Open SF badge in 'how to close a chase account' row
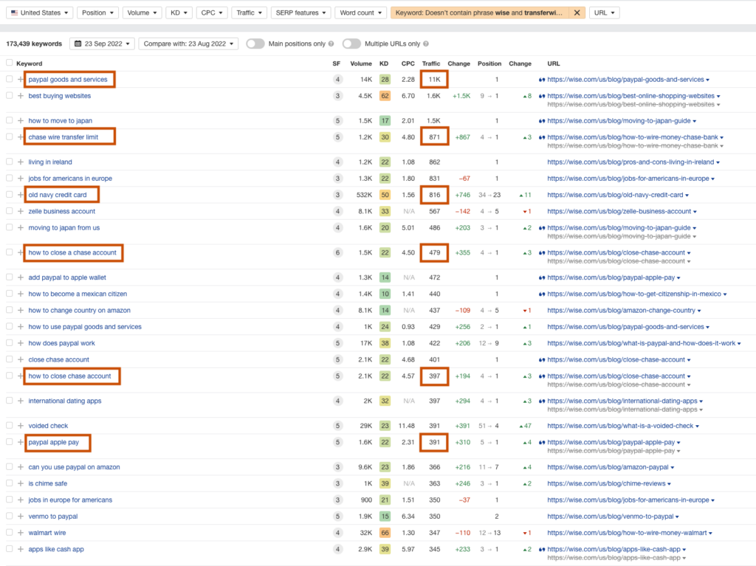756x566 pixels. pyautogui.click(x=337, y=252)
